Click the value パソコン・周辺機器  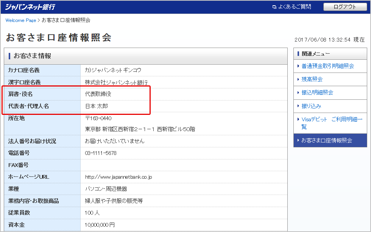(x=106, y=189)
